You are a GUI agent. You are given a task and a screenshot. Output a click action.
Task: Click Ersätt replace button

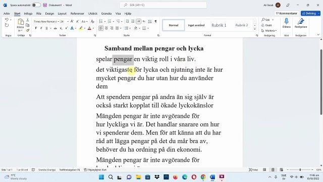click(267, 25)
